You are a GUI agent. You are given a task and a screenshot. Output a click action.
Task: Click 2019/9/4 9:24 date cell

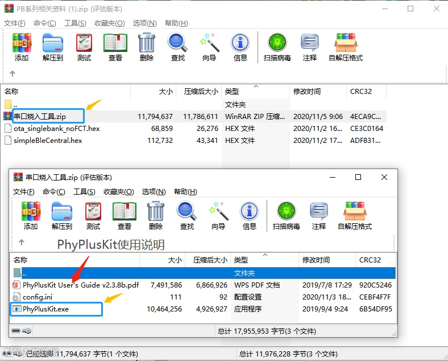tap(325, 309)
